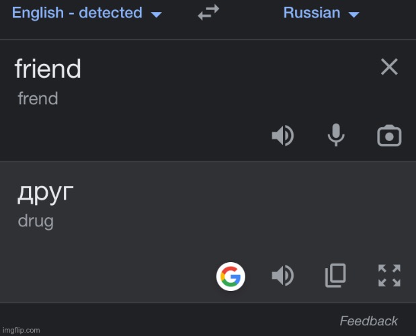The height and width of the screenshot is (336, 416).
Task: Click the source word "friend" to edit
Action: click(x=48, y=69)
